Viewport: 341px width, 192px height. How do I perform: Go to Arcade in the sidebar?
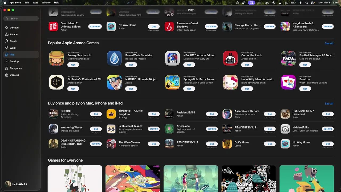(21, 34)
